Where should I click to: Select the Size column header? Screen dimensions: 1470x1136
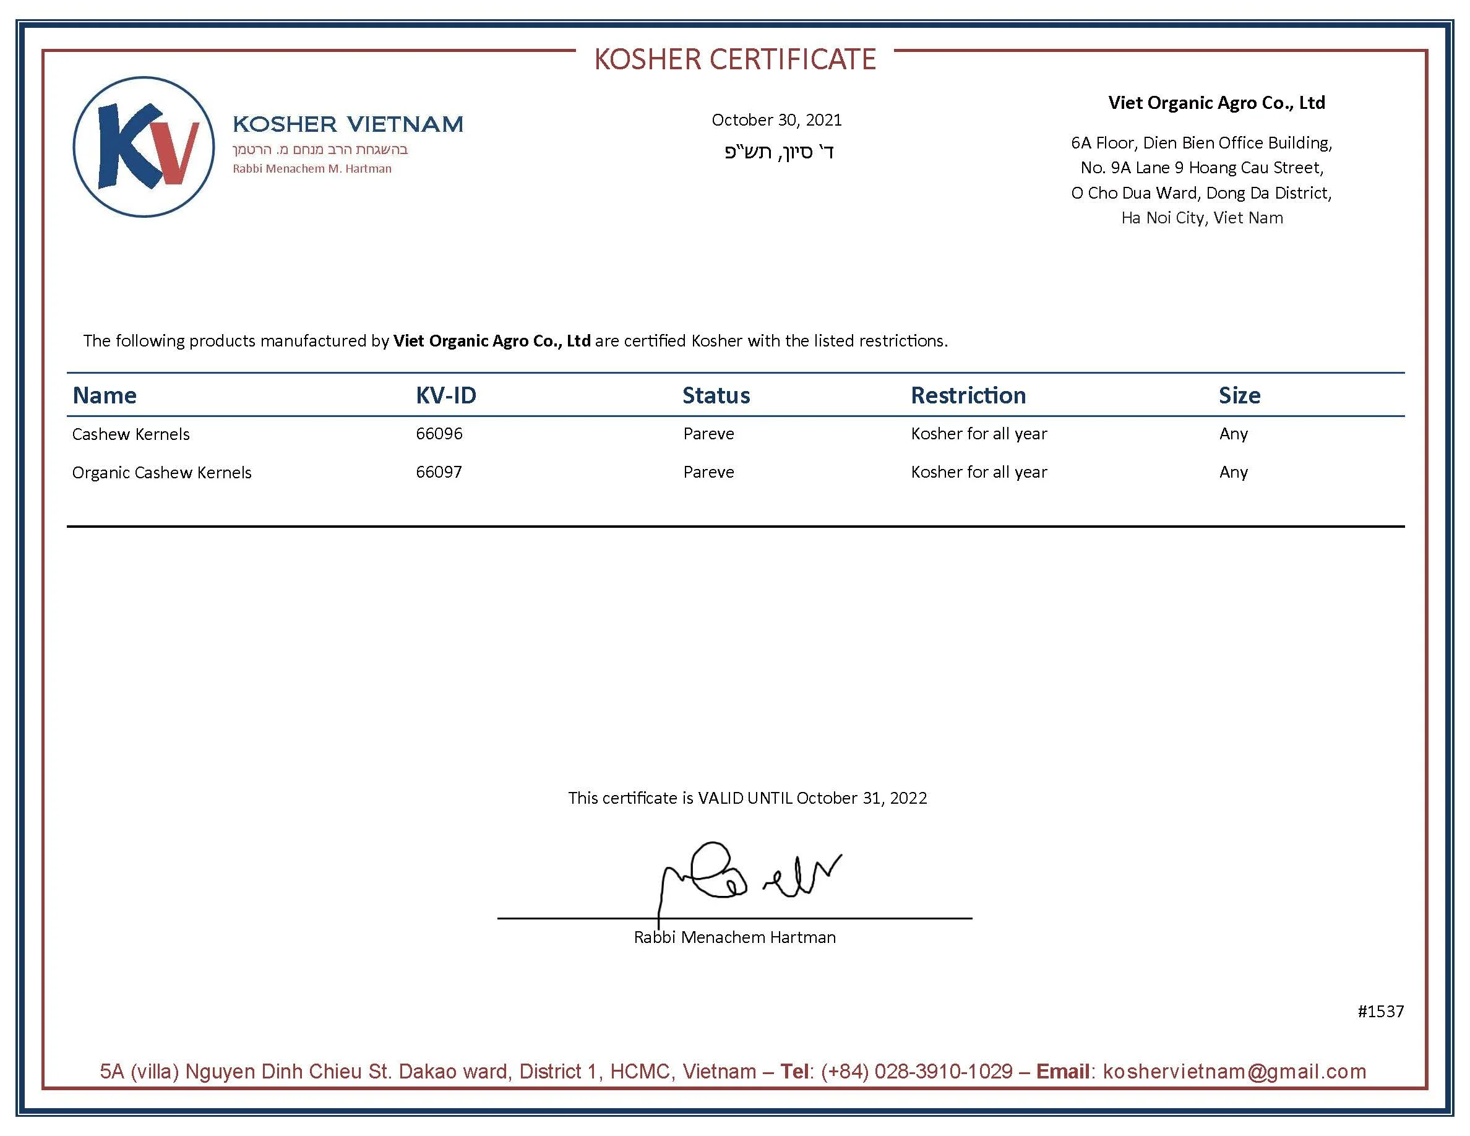[x=1239, y=395]
